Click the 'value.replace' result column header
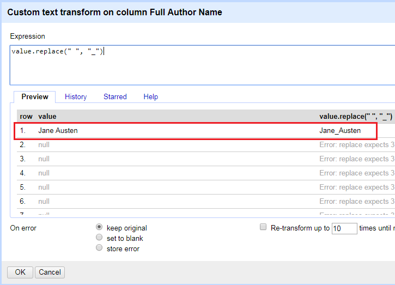The image size is (395, 285). (x=355, y=117)
